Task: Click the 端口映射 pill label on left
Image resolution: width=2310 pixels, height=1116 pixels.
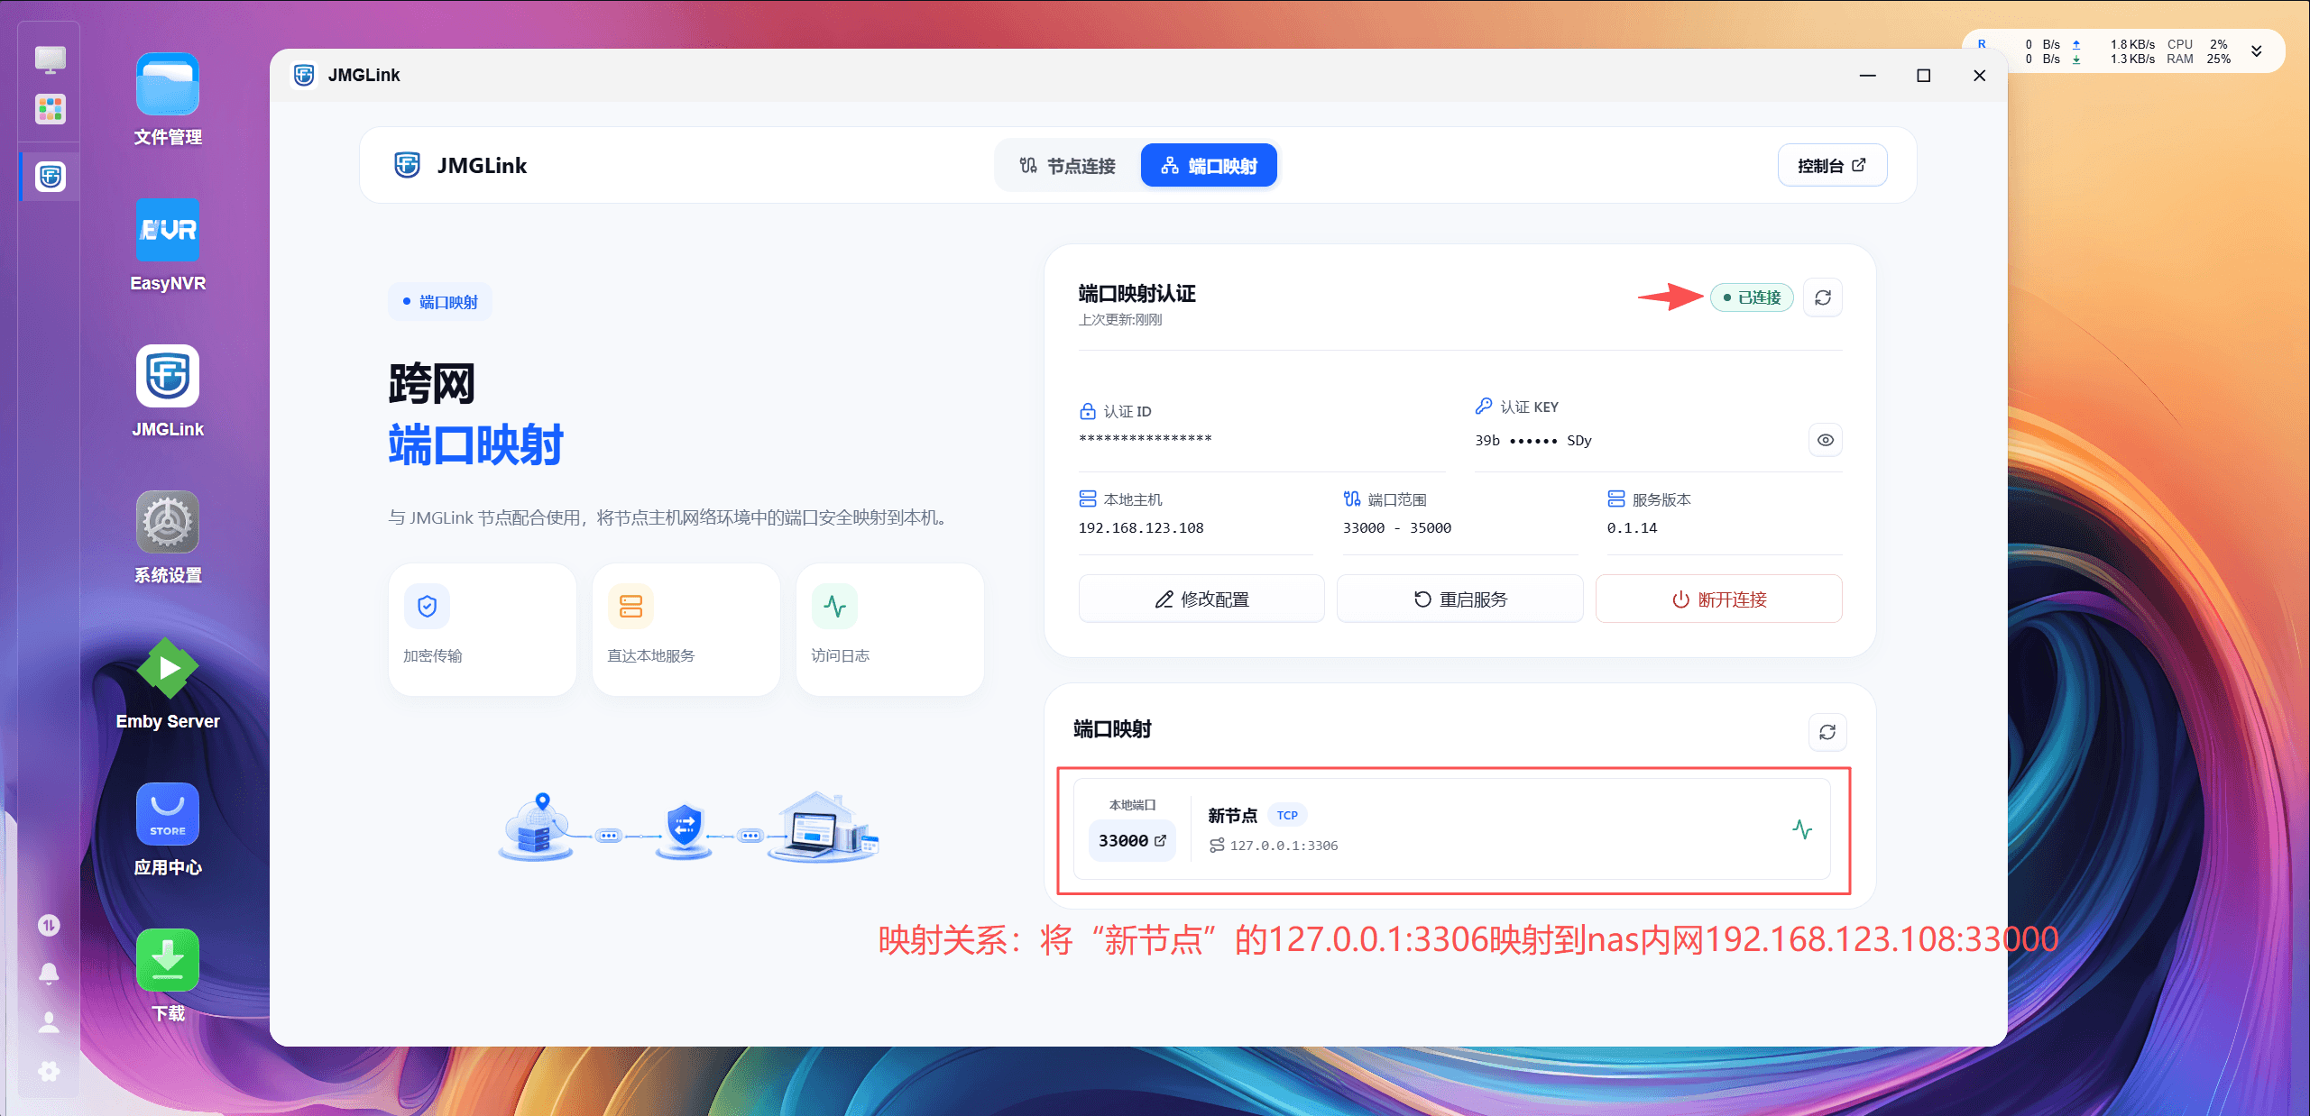Action: click(x=440, y=302)
